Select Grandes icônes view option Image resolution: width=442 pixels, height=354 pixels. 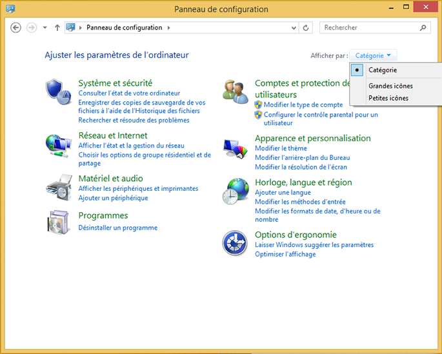396,86
